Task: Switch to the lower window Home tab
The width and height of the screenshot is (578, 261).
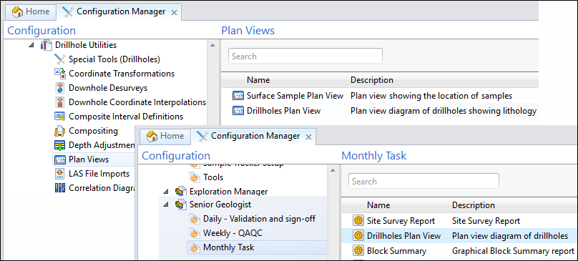Action: (165, 136)
